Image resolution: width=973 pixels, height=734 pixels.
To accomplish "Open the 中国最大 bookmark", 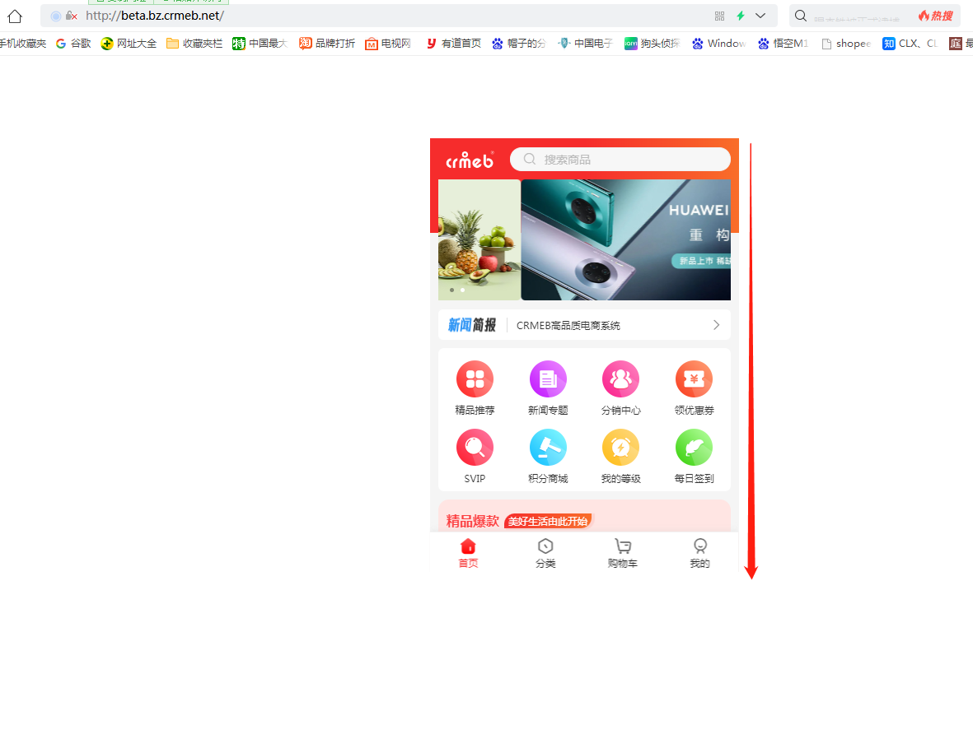I will pos(260,44).
